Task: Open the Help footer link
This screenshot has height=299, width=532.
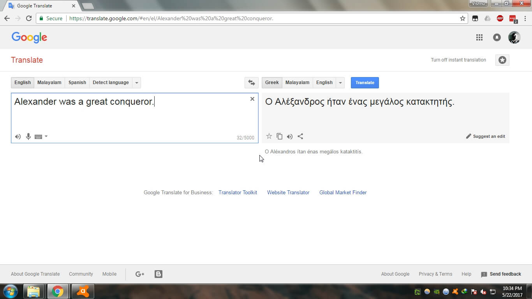Action: [x=466, y=274]
